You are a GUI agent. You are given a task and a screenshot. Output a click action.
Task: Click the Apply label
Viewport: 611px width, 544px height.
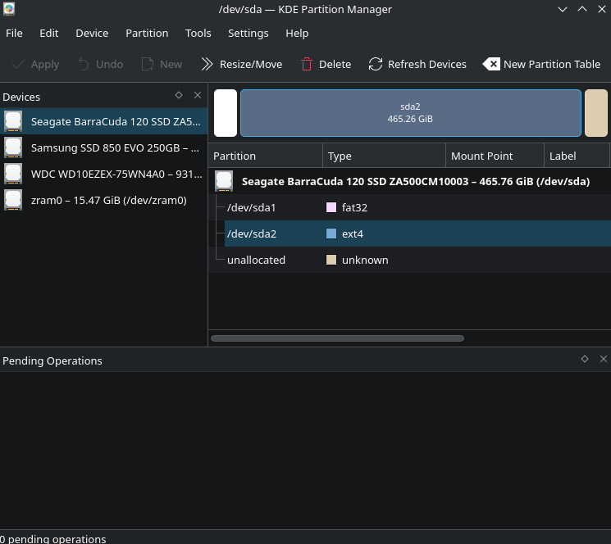(45, 64)
